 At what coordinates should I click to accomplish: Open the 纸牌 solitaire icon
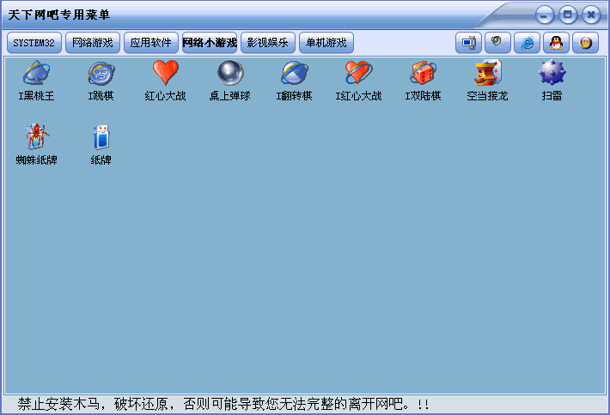coord(101,138)
